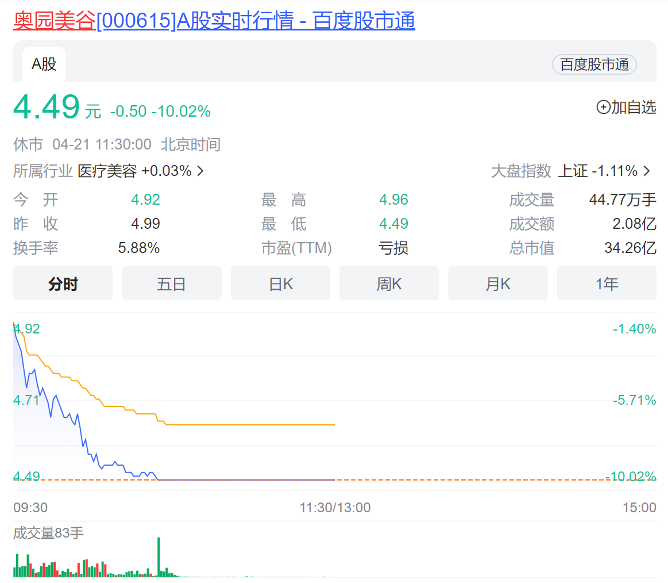Screen dimensions: 668x583
Task: Expand the 上证 index chevron arrow
Action: tap(647, 171)
